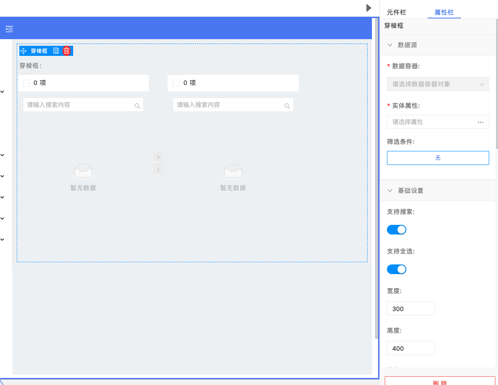Screen dimensions: 498x385
Task: Click the properties panel vertical scrollbar
Action: (x=497, y=84)
